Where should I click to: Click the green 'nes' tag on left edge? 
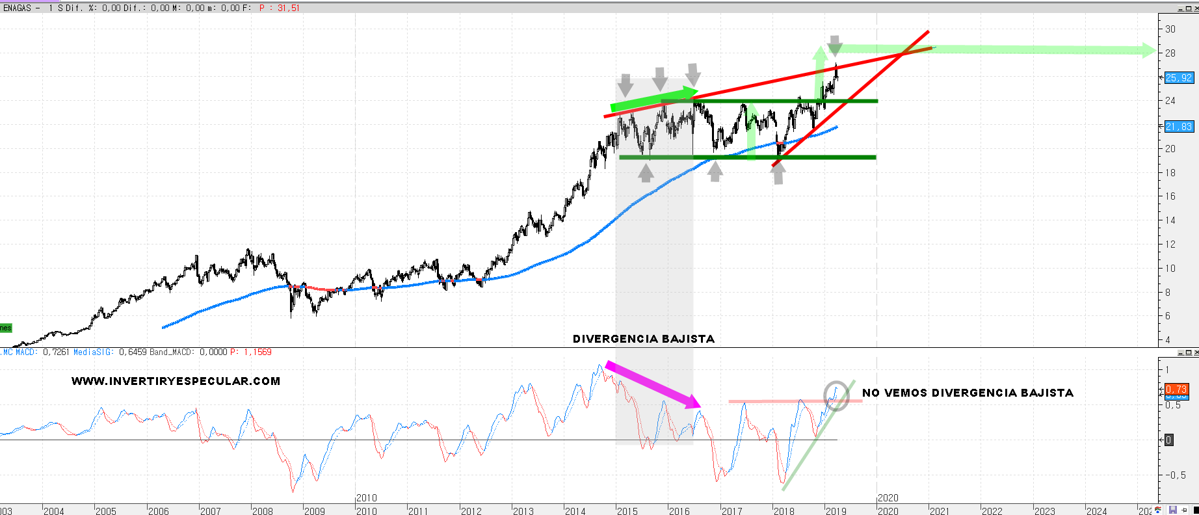(x=6, y=328)
